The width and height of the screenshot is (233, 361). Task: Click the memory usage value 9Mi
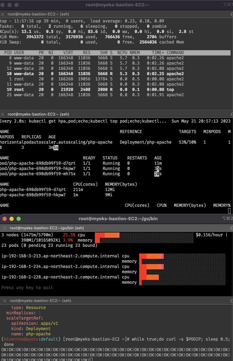pos(109,195)
